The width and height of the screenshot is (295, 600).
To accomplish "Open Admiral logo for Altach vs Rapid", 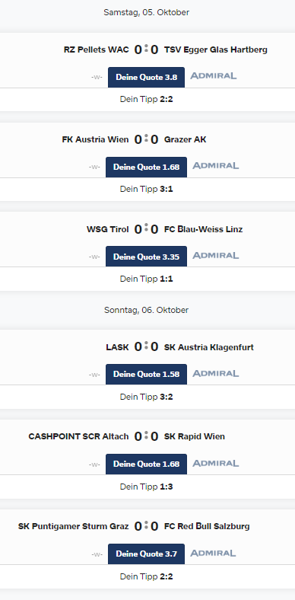I will (x=215, y=464).
